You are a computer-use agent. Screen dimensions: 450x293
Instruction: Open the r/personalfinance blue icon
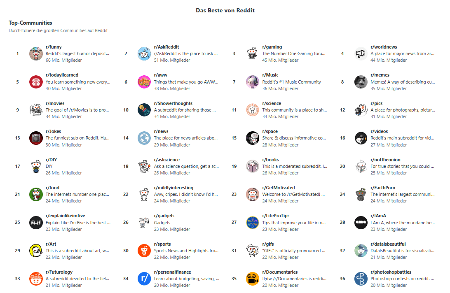(144, 279)
